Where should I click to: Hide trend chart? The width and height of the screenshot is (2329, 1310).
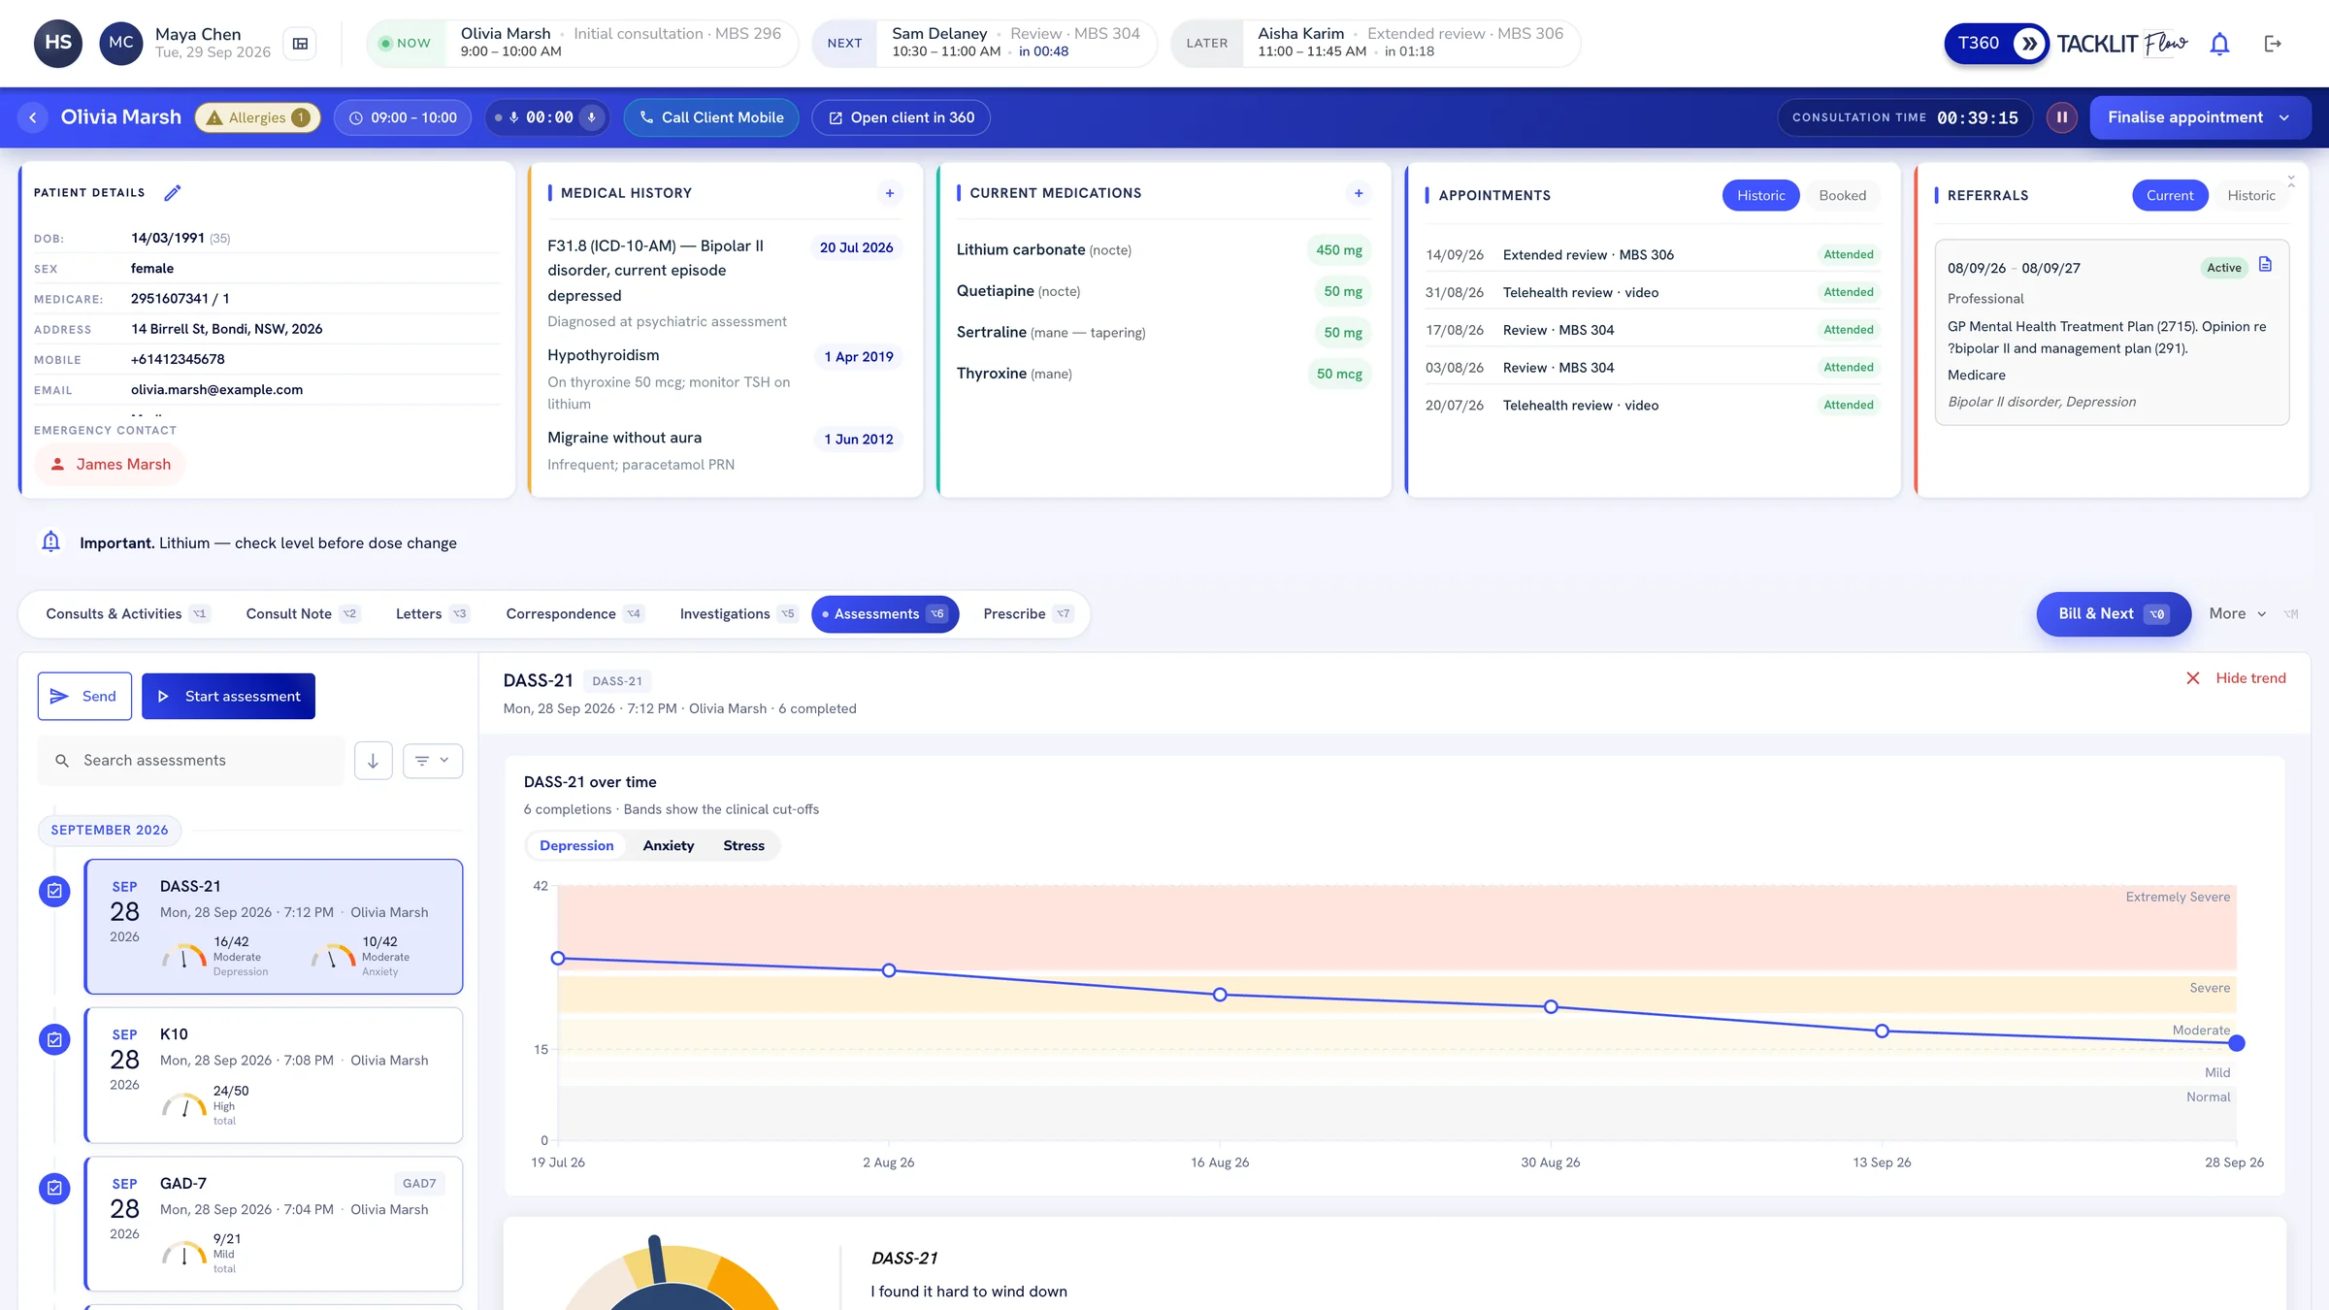(2236, 678)
